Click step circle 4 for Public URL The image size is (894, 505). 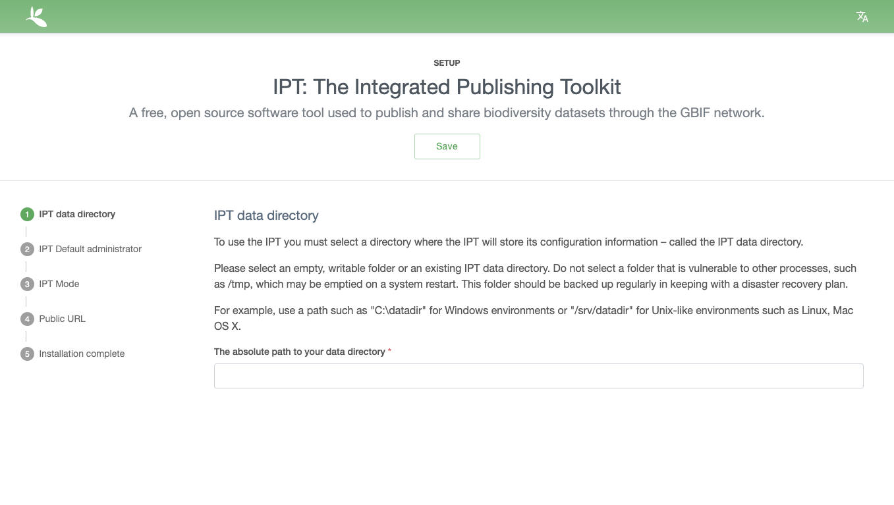pos(27,319)
